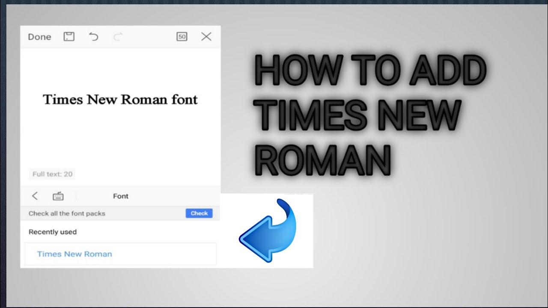This screenshot has height=308, width=548.
Task: Click the Font panel title
Action: 121,196
